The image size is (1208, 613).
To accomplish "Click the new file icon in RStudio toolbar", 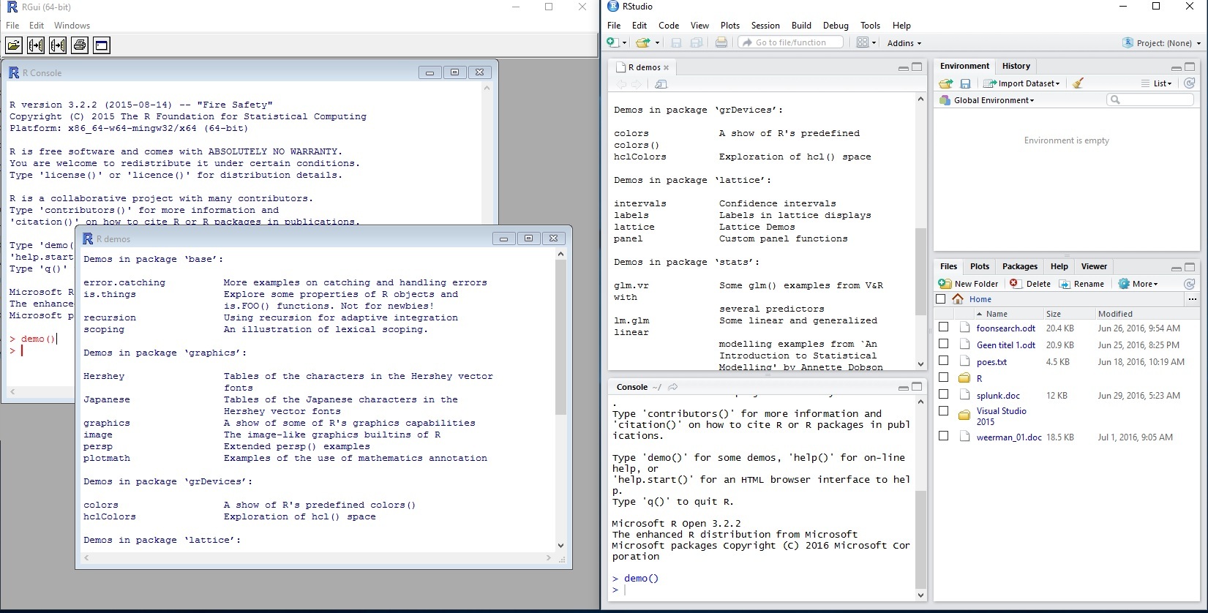I will click(x=612, y=42).
